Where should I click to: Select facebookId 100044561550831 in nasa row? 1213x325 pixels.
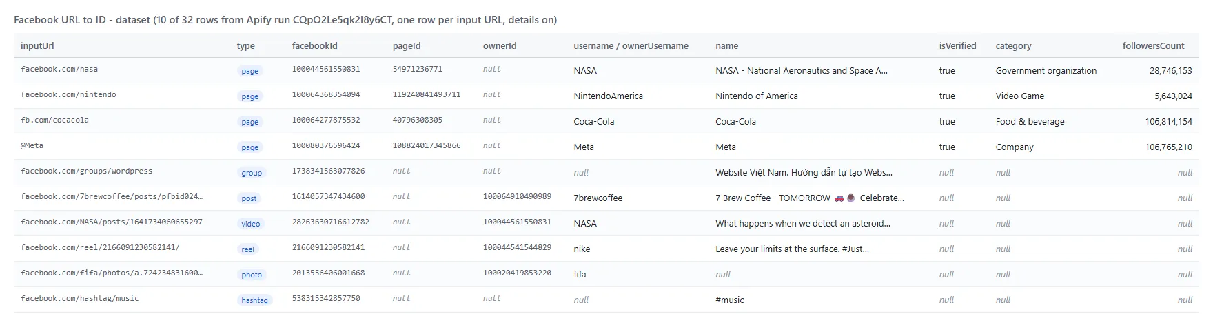tap(326, 70)
